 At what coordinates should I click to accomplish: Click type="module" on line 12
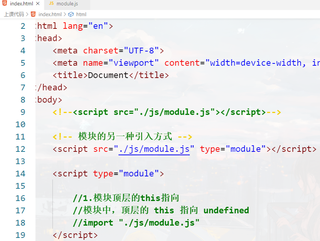coord(233,149)
